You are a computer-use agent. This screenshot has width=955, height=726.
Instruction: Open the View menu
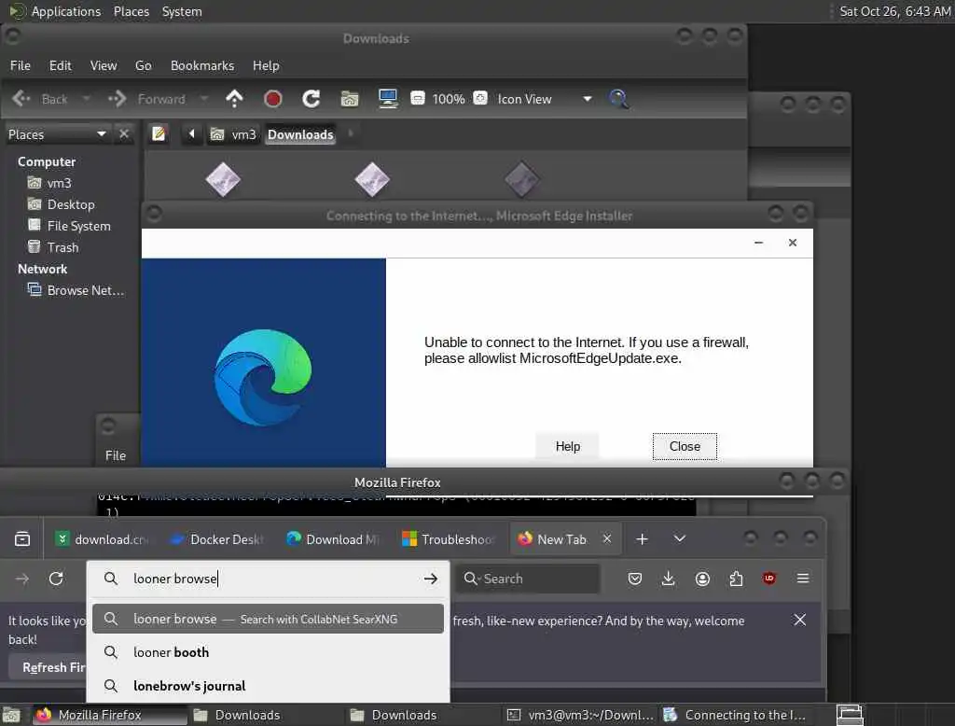[x=104, y=65]
